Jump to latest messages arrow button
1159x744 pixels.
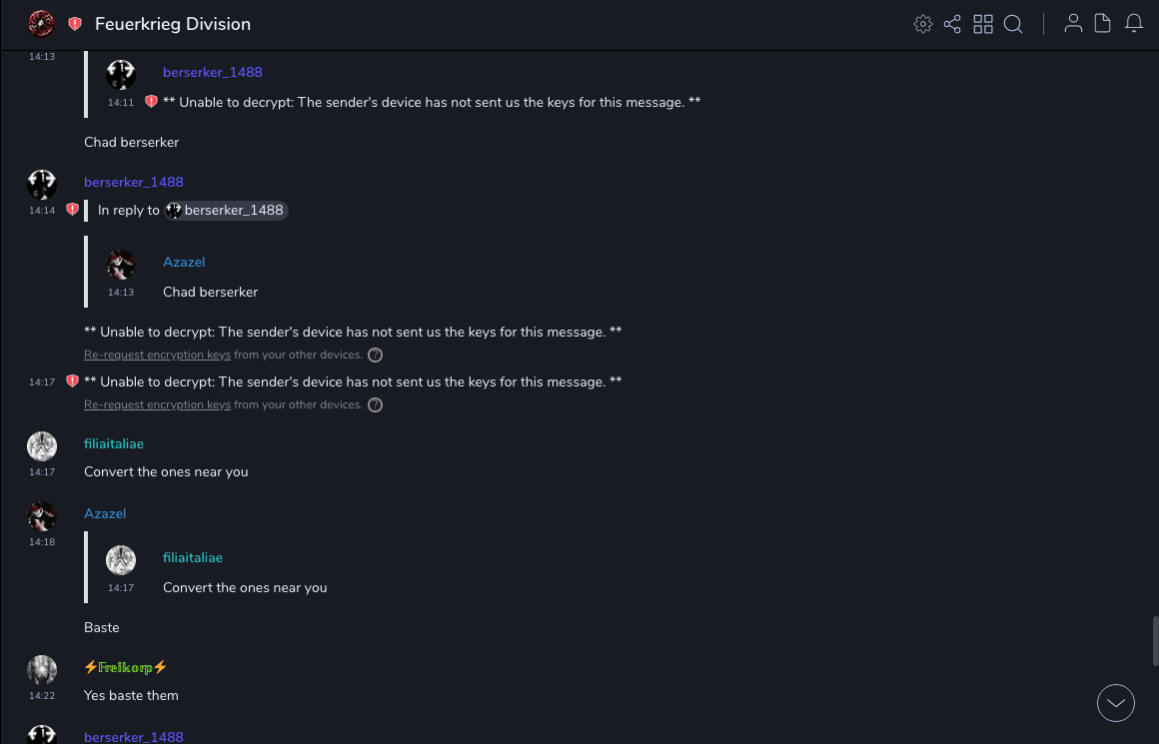click(1116, 703)
